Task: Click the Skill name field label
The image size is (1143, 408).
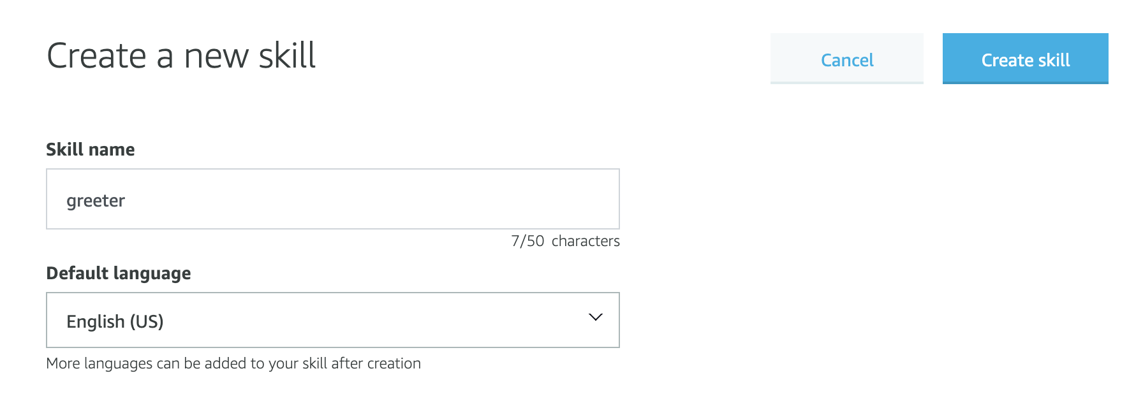Action: 91,149
